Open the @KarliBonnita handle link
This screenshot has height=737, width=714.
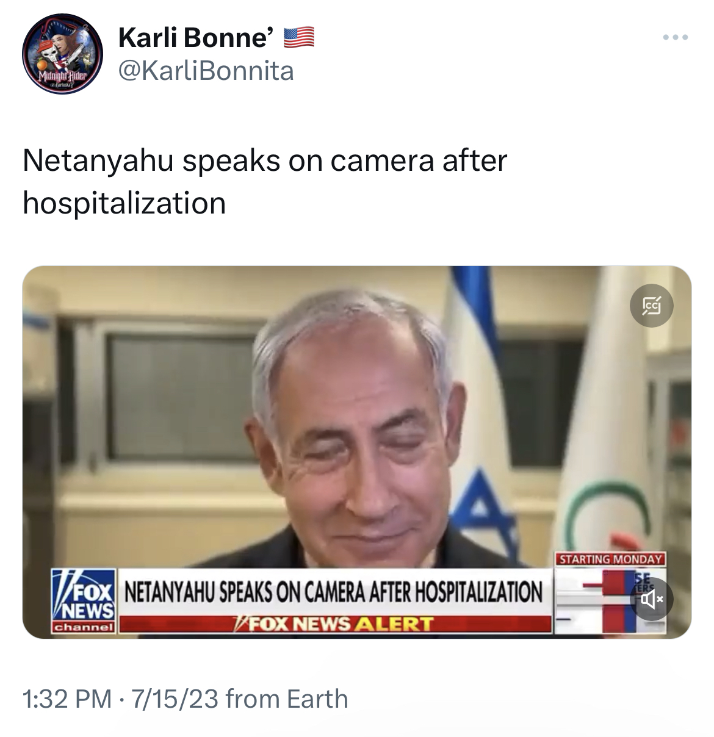[206, 71]
